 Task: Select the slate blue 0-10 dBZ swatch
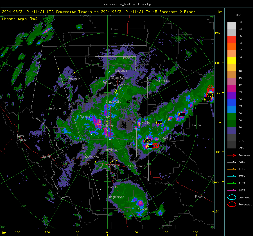point(232,131)
